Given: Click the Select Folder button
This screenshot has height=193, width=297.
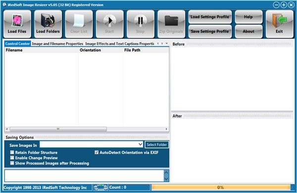Looking at the screenshot, I should 156,144.
